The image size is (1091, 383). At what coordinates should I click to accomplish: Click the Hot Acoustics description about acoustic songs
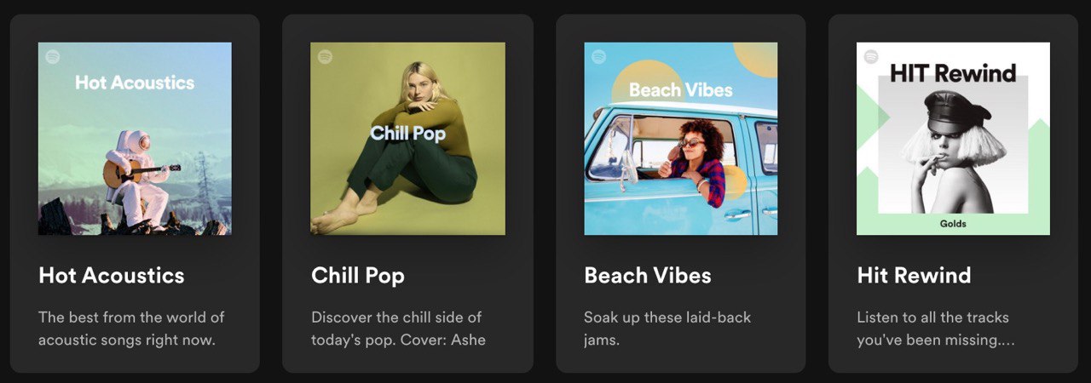pyautogui.click(x=131, y=329)
